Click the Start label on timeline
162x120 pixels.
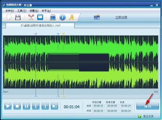[x=6, y=92]
